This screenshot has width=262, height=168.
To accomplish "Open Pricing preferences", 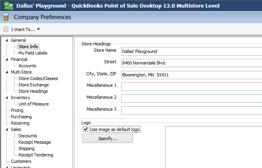I will tap(17, 110).
